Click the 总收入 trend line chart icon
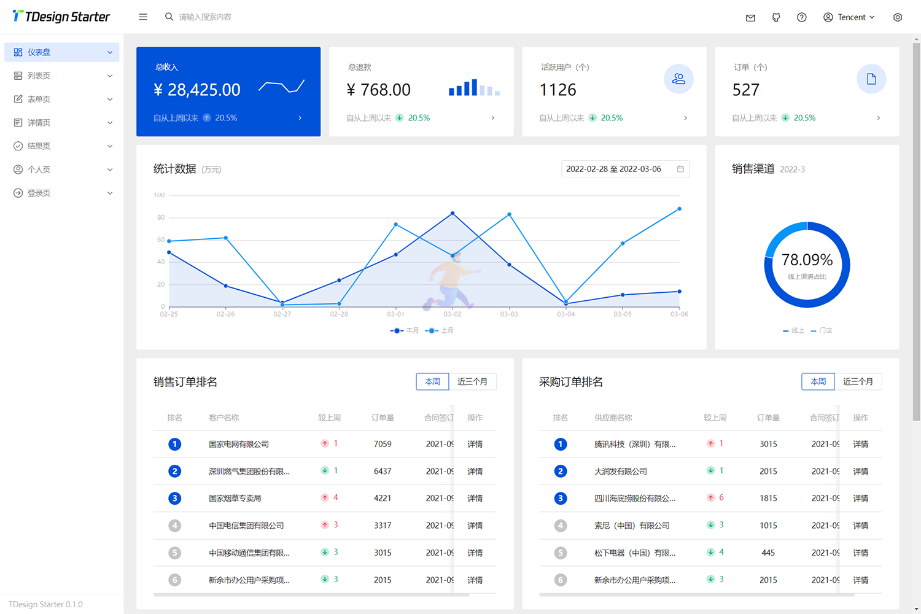921x614 pixels. pos(282,87)
